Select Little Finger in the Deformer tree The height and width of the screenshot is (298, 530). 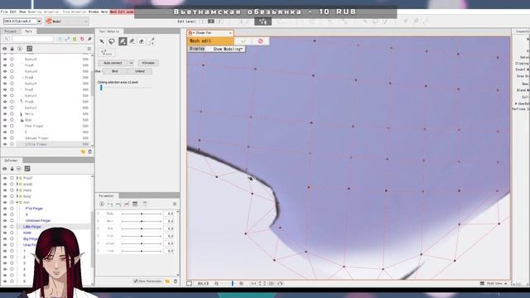[x=32, y=227]
